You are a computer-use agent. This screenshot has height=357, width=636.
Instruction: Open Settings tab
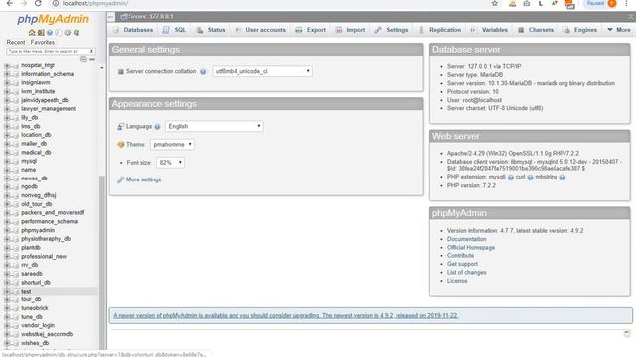click(x=392, y=30)
